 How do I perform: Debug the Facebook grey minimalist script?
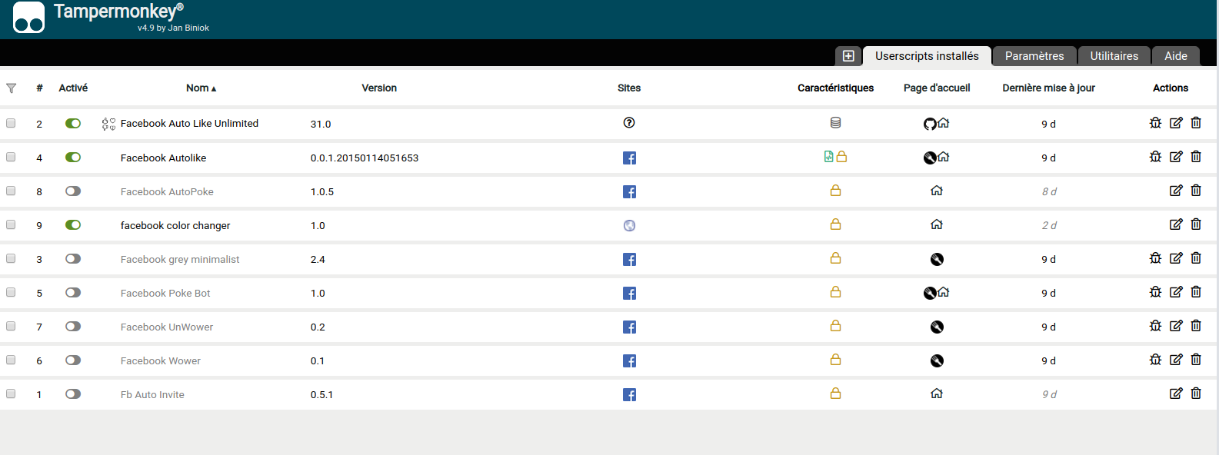(1155, 258)
